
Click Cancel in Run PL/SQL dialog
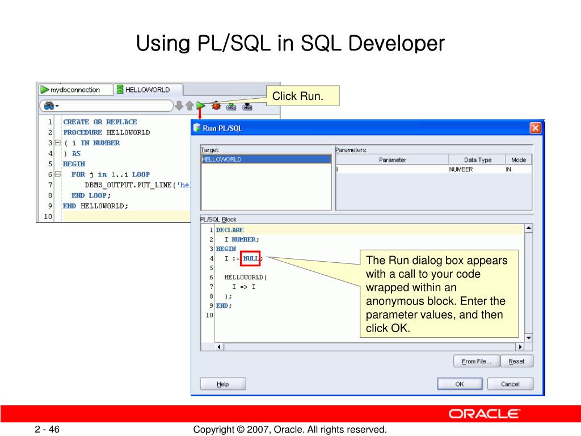pyautogui.click(x=510, y=384)
